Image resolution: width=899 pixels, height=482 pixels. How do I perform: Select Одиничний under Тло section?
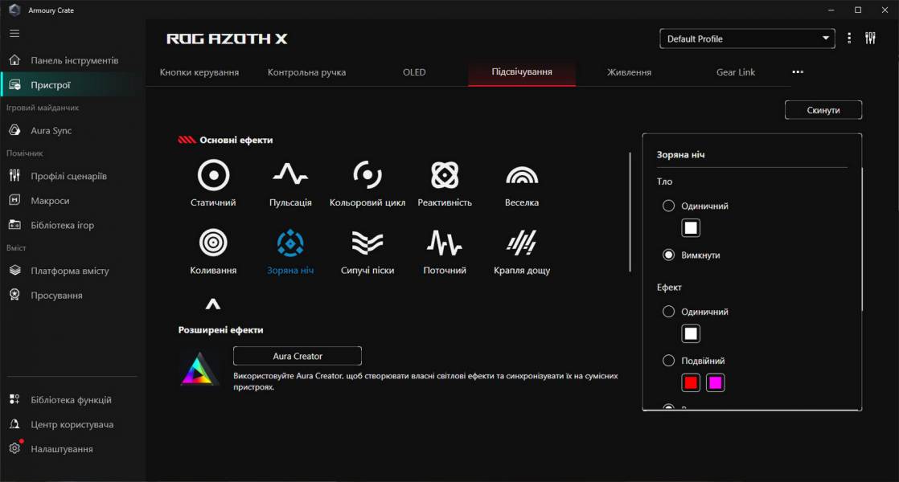pyautogui.click(x=668, y=206)
